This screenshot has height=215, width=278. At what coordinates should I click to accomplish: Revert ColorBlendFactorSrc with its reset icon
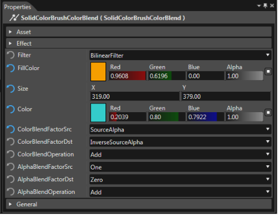11,129
